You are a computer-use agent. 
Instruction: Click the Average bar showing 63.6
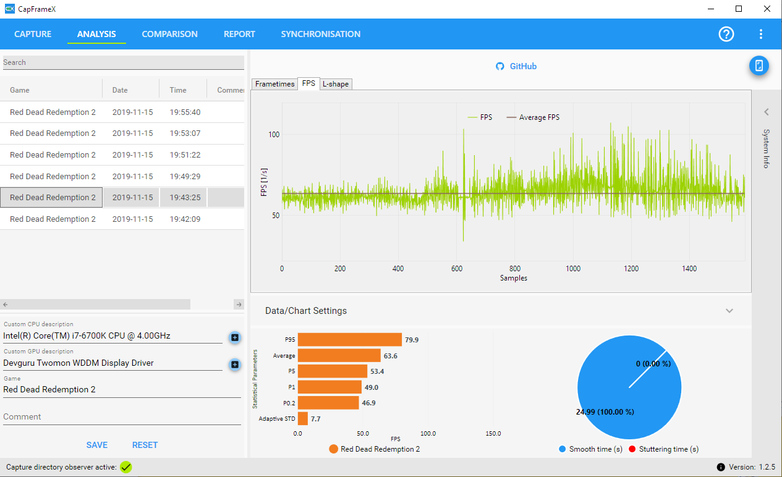(x=339, y=355)
